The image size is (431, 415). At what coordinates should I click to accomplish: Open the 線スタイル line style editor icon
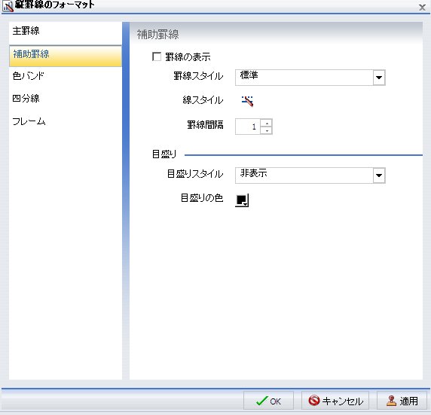(247, 101)
